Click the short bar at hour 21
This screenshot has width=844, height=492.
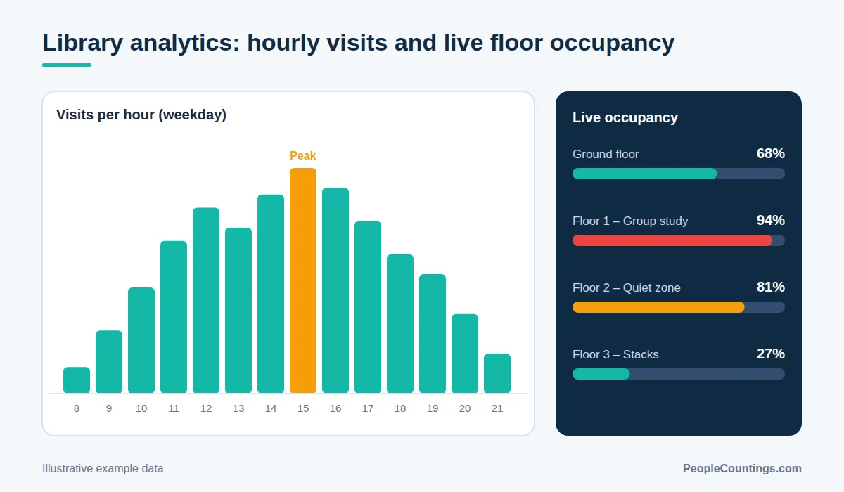(x=497, y=373)
